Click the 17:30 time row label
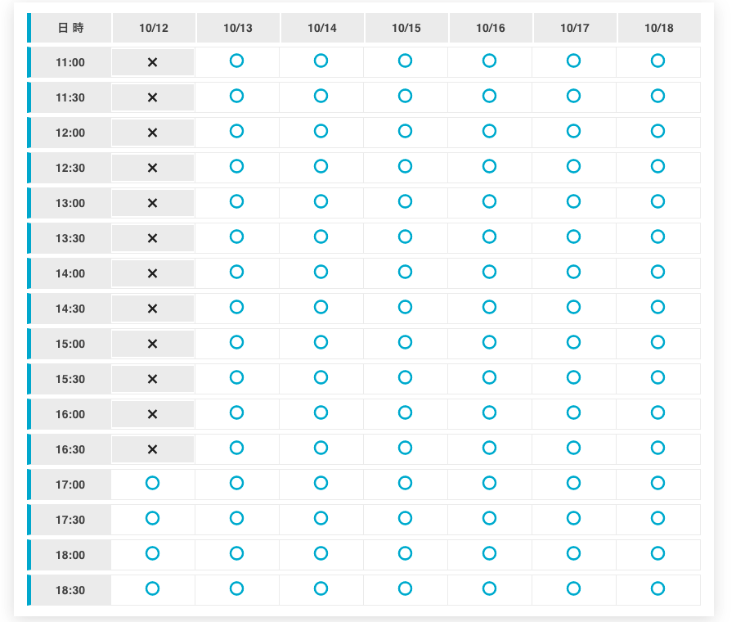 71,520
